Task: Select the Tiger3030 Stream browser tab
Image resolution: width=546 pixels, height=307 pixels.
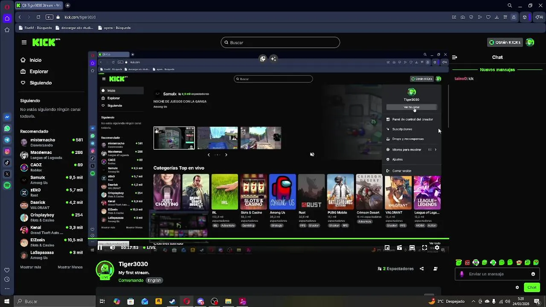Action: (x=38, y=6)
